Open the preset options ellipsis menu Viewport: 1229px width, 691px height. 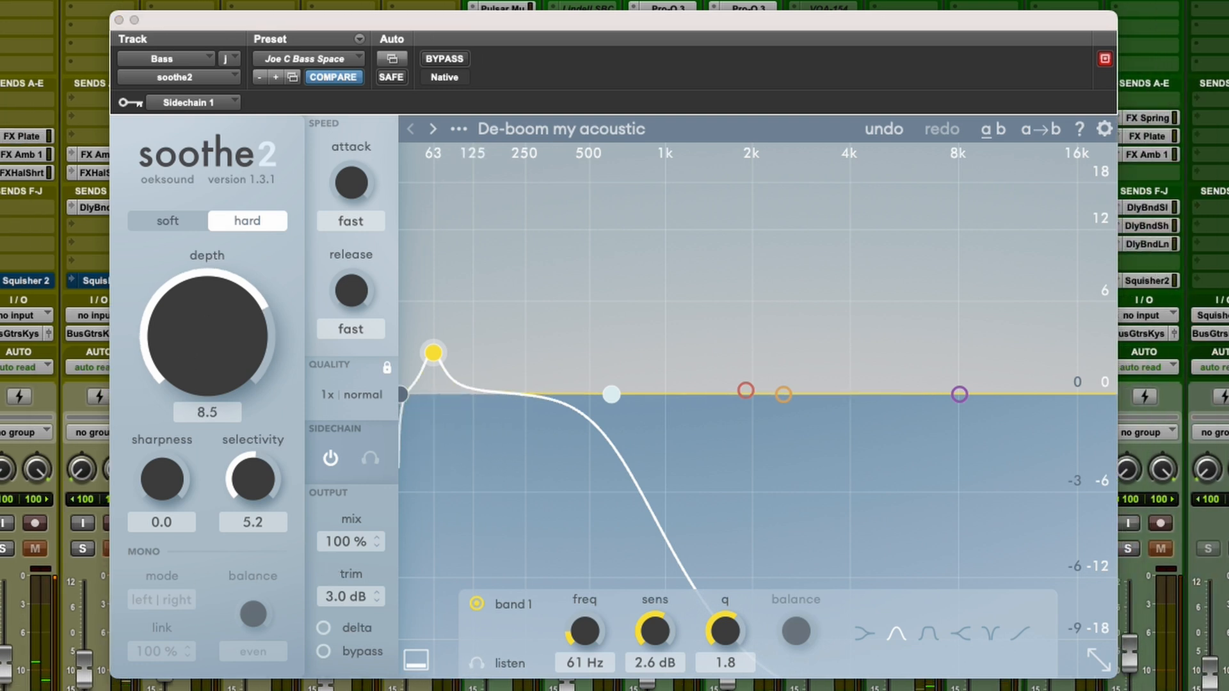(458, 129)
